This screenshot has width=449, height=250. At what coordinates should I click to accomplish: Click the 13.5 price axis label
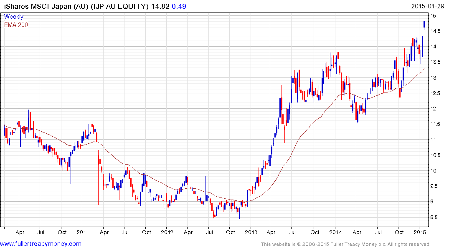click(x=435, y=62)
